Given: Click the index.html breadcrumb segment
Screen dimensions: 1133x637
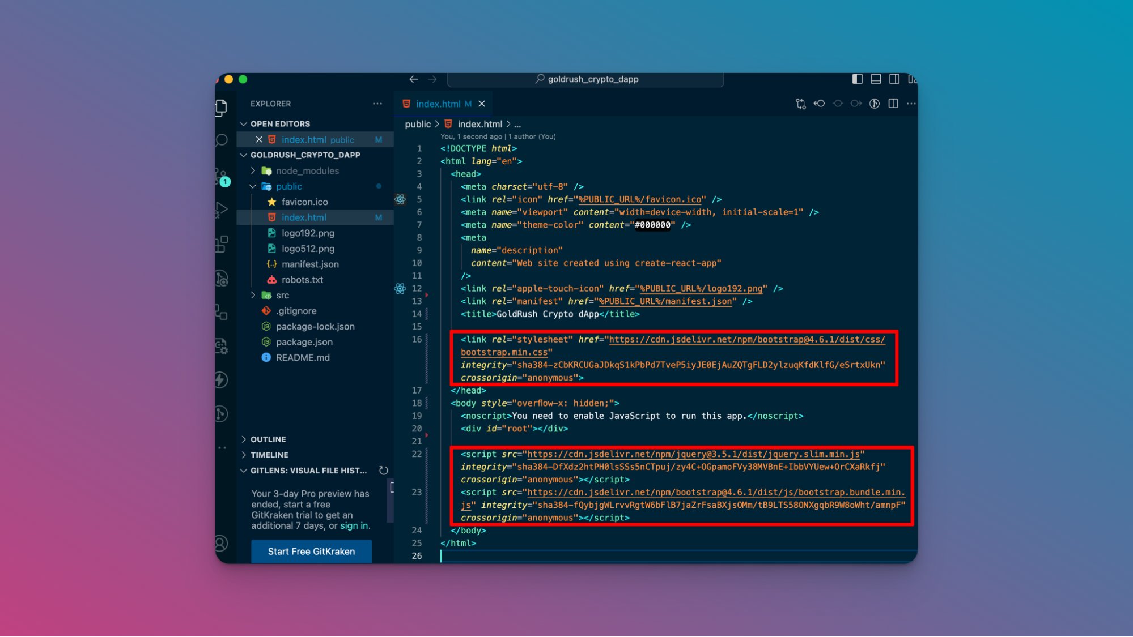Looking at the screenshot, I should click(x=479, y=124).
